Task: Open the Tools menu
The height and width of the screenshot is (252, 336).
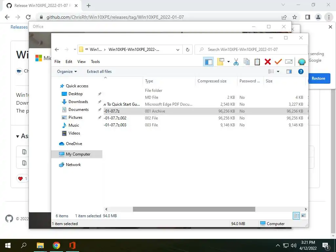Action: point(95,61)
